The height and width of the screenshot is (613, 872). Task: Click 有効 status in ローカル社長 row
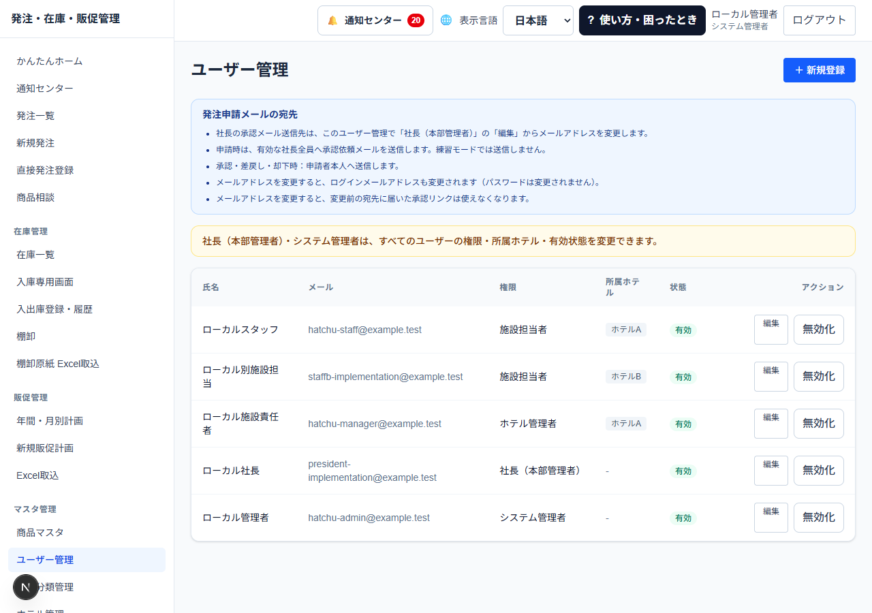[x=683, y=471]
